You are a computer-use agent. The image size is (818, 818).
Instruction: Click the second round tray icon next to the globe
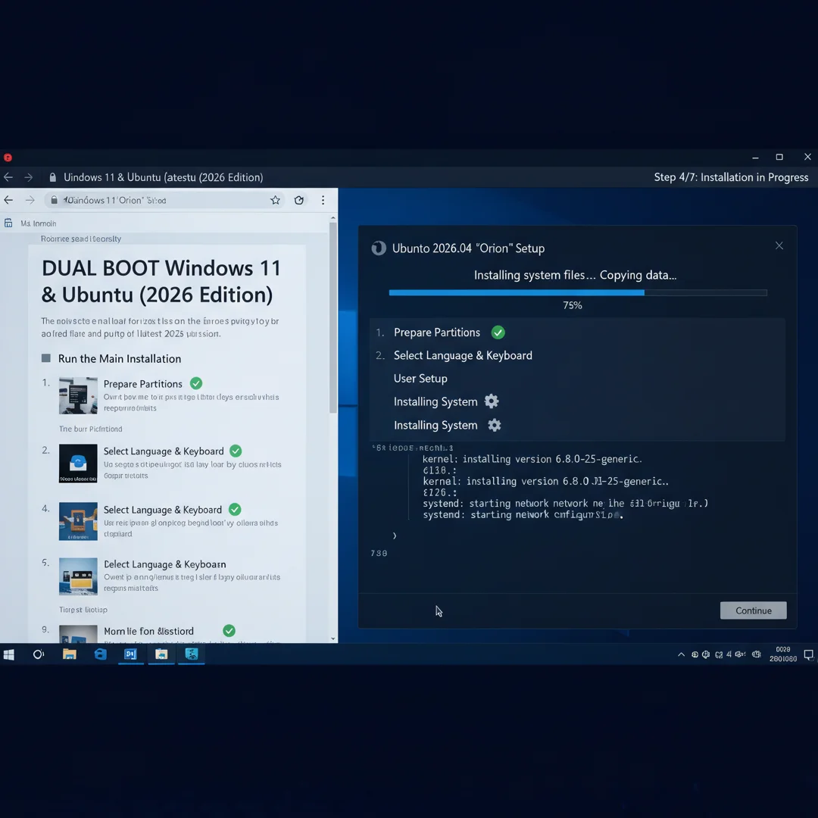coord(706,654)
